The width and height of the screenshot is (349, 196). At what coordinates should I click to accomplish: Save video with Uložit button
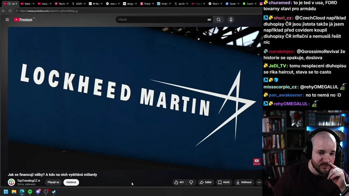click(x=224, y=182)
